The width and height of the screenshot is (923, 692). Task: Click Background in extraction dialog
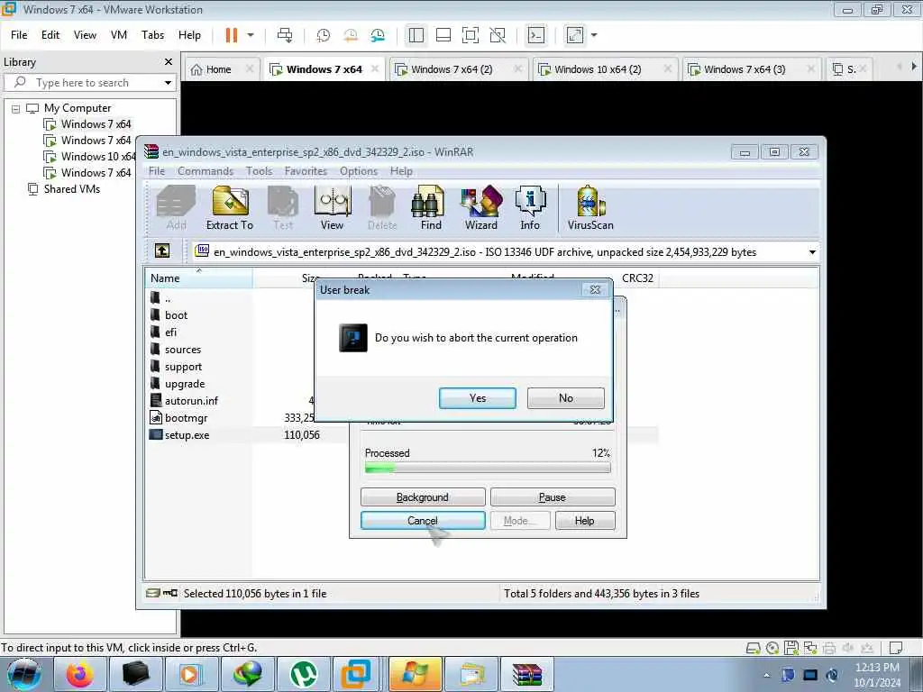pos(423,497)
